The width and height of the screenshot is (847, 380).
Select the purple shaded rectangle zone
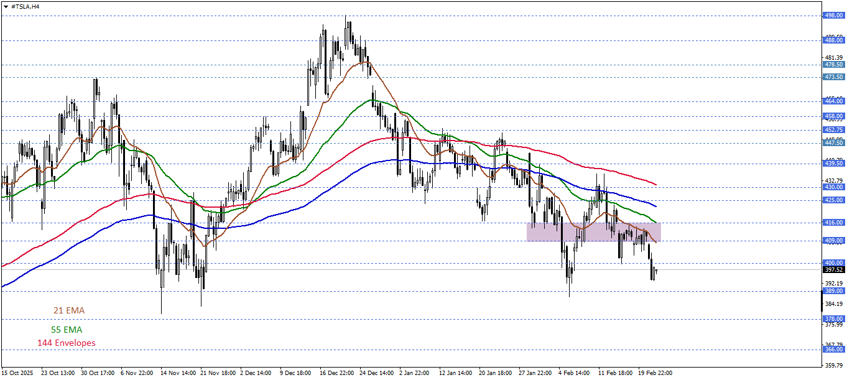click(593, 232)
